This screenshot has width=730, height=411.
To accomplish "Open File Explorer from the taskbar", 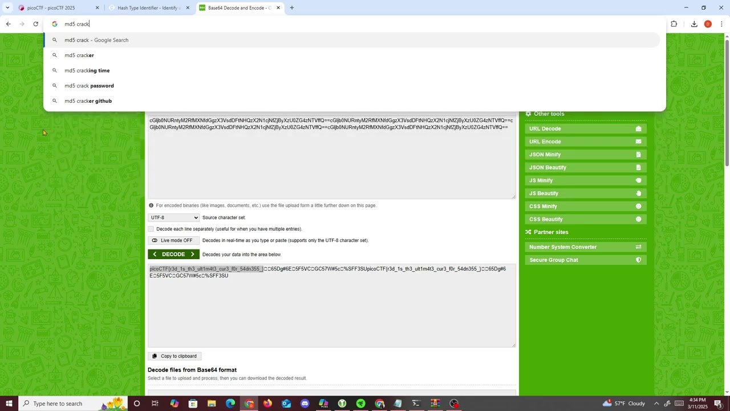I will (x=212, y=404).
